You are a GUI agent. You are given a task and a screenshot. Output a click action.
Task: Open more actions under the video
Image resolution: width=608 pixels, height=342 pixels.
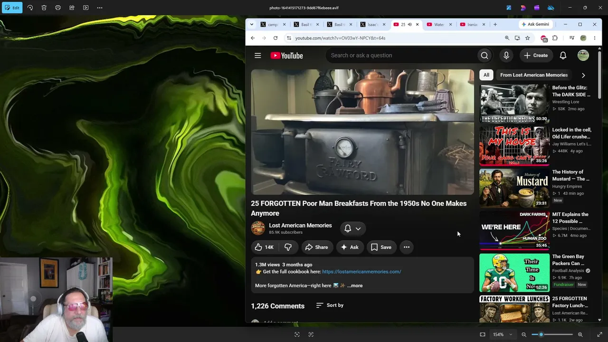(407, 247)
